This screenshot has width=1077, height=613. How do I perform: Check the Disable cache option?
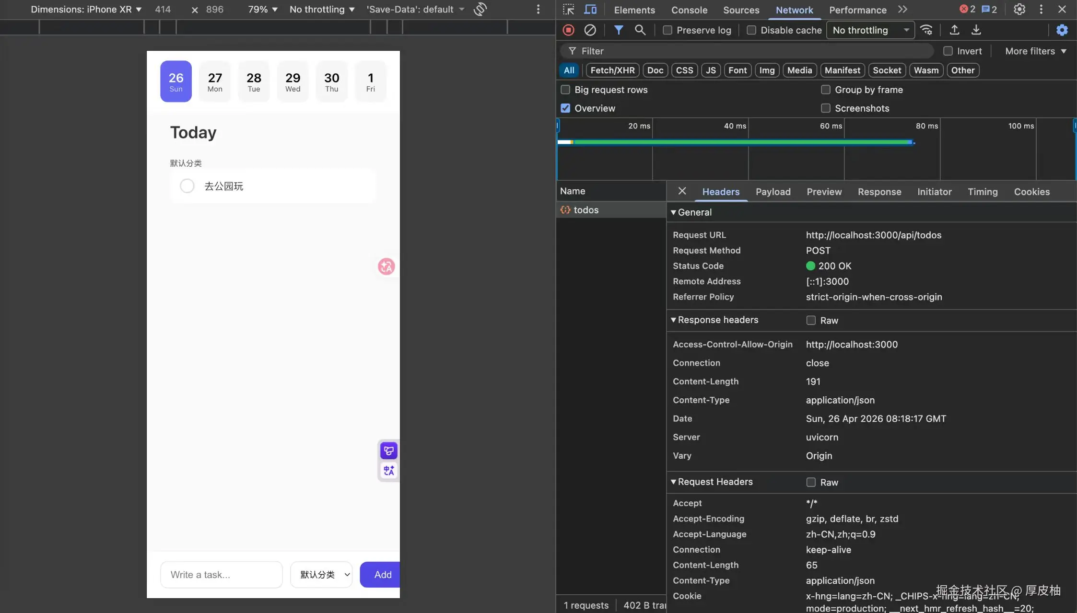pos(751,30)
